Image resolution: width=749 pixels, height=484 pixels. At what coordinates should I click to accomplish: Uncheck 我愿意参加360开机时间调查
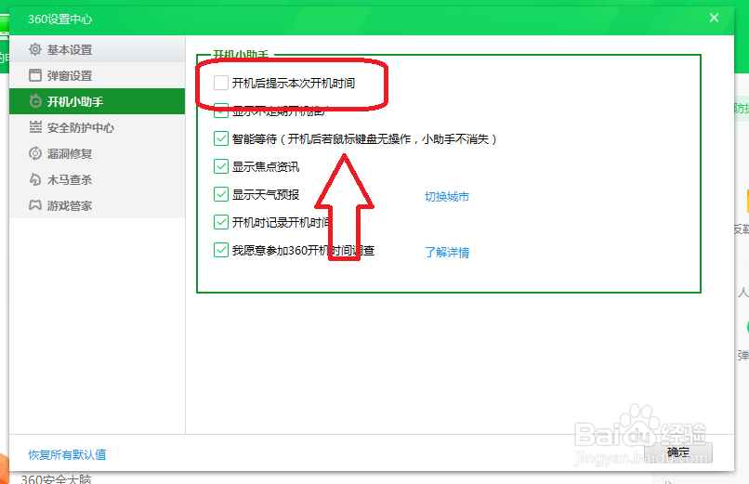click(220, 250)
